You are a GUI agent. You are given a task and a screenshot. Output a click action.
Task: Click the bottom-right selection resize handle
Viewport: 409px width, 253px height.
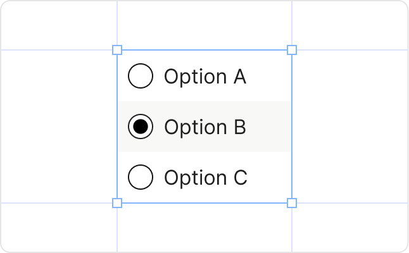tap(292, 203)
